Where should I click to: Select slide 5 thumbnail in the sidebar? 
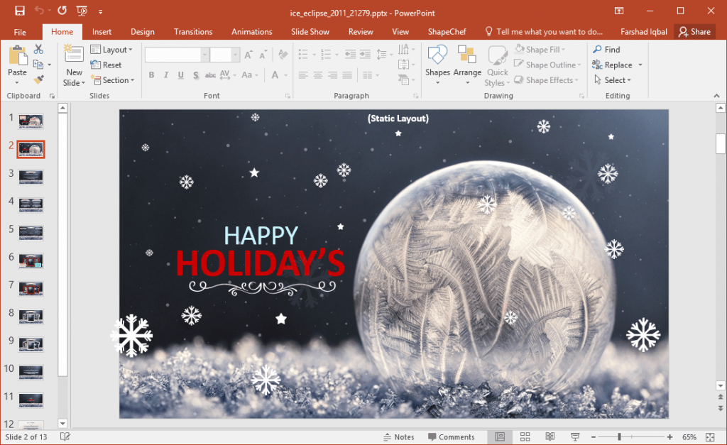pyautogui.click(x=31, y=232)
